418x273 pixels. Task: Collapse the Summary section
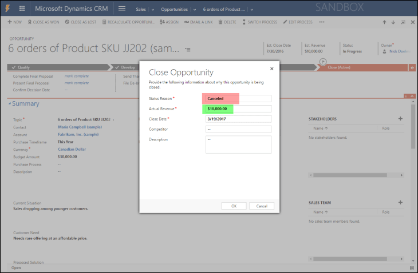(x=10, y=104)
